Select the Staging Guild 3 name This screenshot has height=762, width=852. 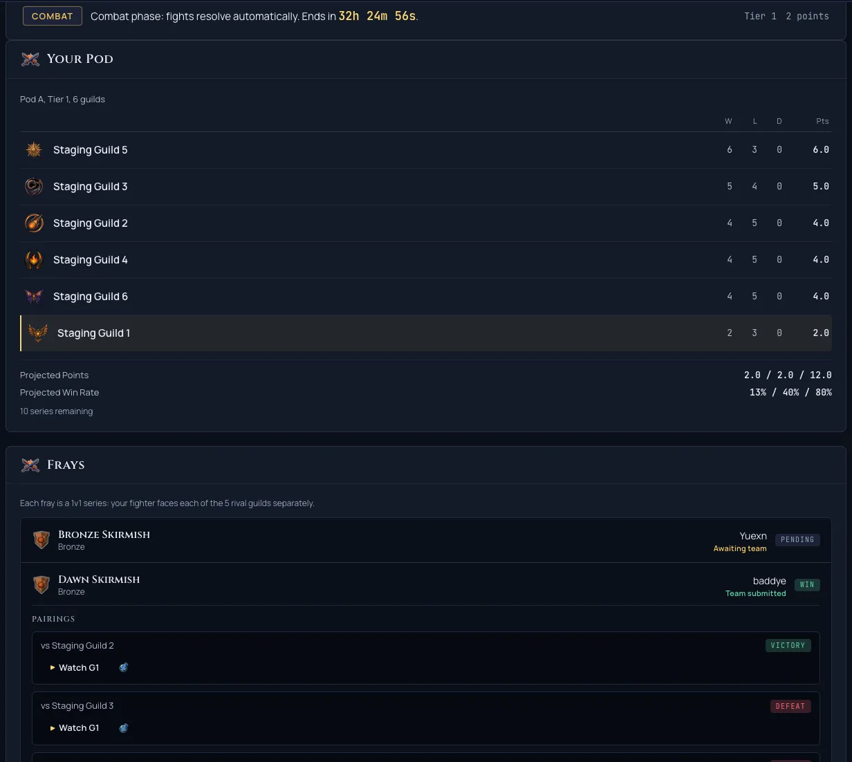point(91,186)
